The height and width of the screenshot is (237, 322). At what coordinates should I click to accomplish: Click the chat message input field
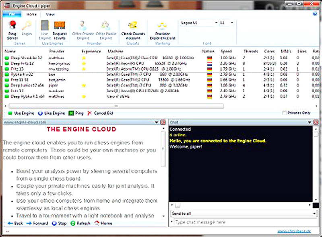pos(245,222)
